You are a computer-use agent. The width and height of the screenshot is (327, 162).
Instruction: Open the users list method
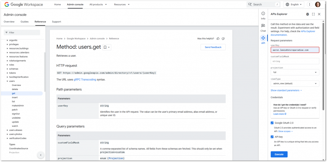13,102
